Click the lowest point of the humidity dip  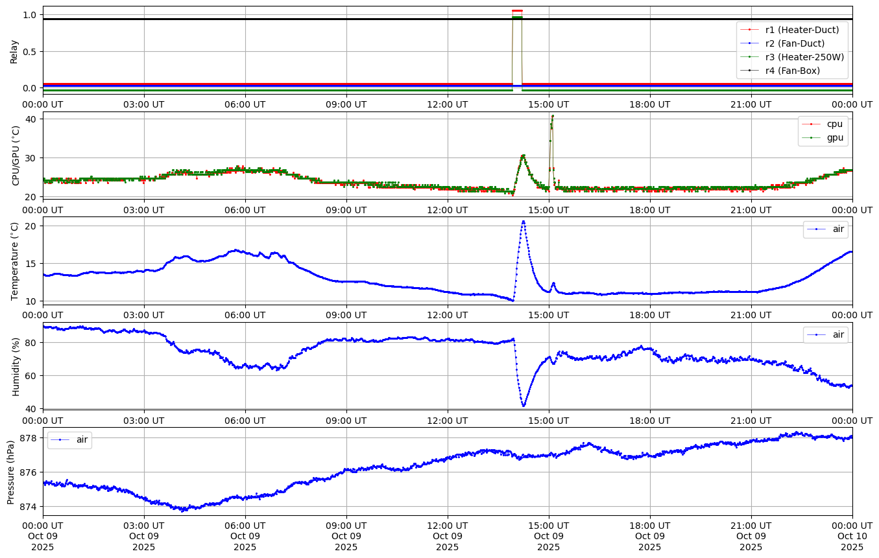click(524, 406)
